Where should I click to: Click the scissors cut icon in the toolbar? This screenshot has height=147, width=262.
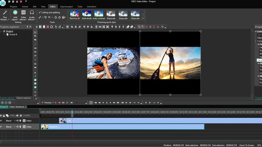point(36,27)
